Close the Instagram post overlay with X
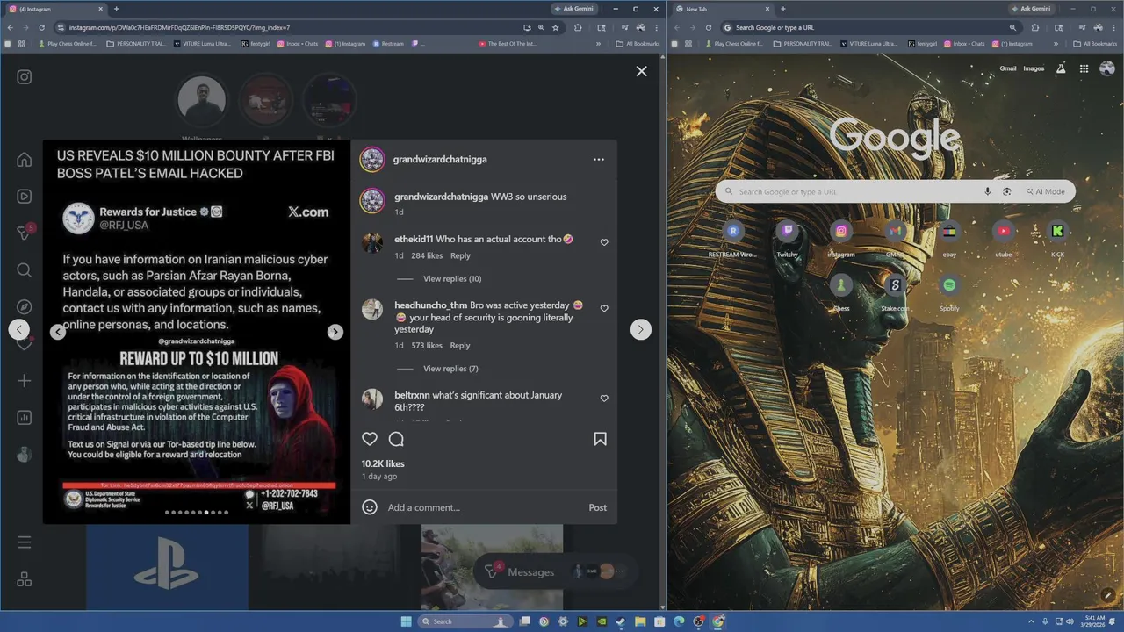Screen dimensions: 1124x632 click(x=642, y=71)
